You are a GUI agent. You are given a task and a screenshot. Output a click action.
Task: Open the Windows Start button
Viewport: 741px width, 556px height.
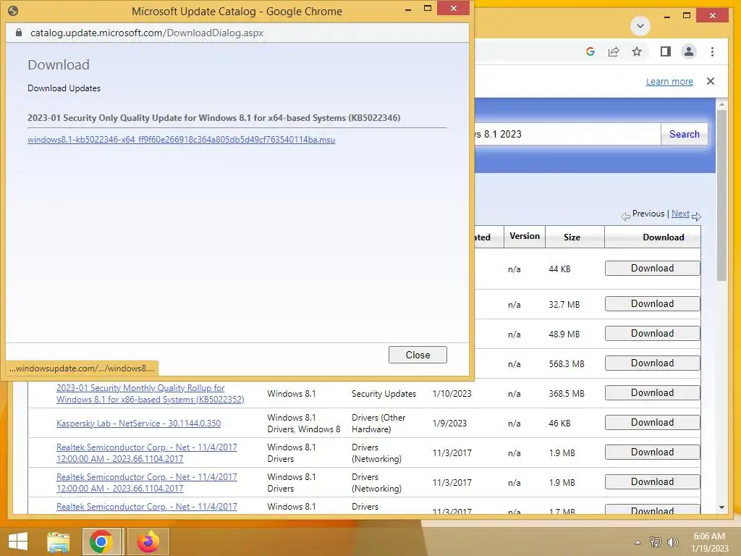18,542
